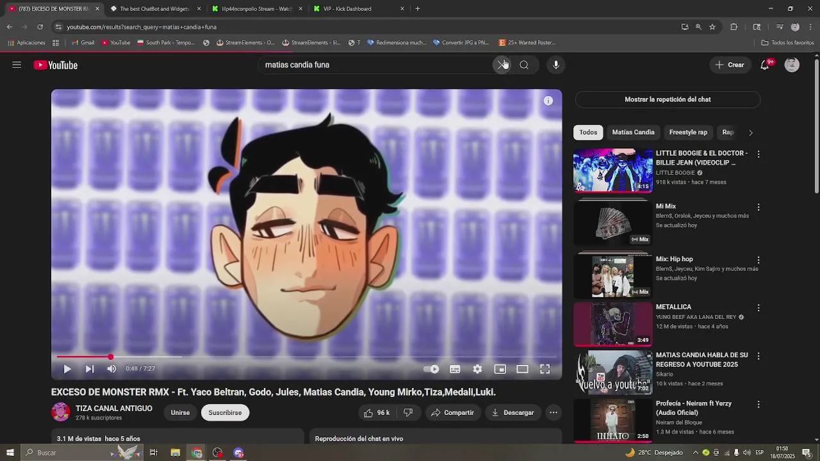Open more actions three-dot menu
The width and height of the screenshot is (820, 461).
click(x=553, y=413)
